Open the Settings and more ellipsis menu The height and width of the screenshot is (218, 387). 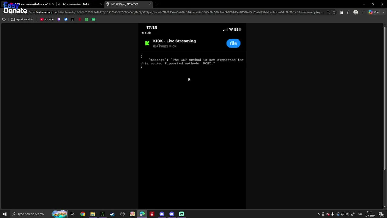pos(363,12)
